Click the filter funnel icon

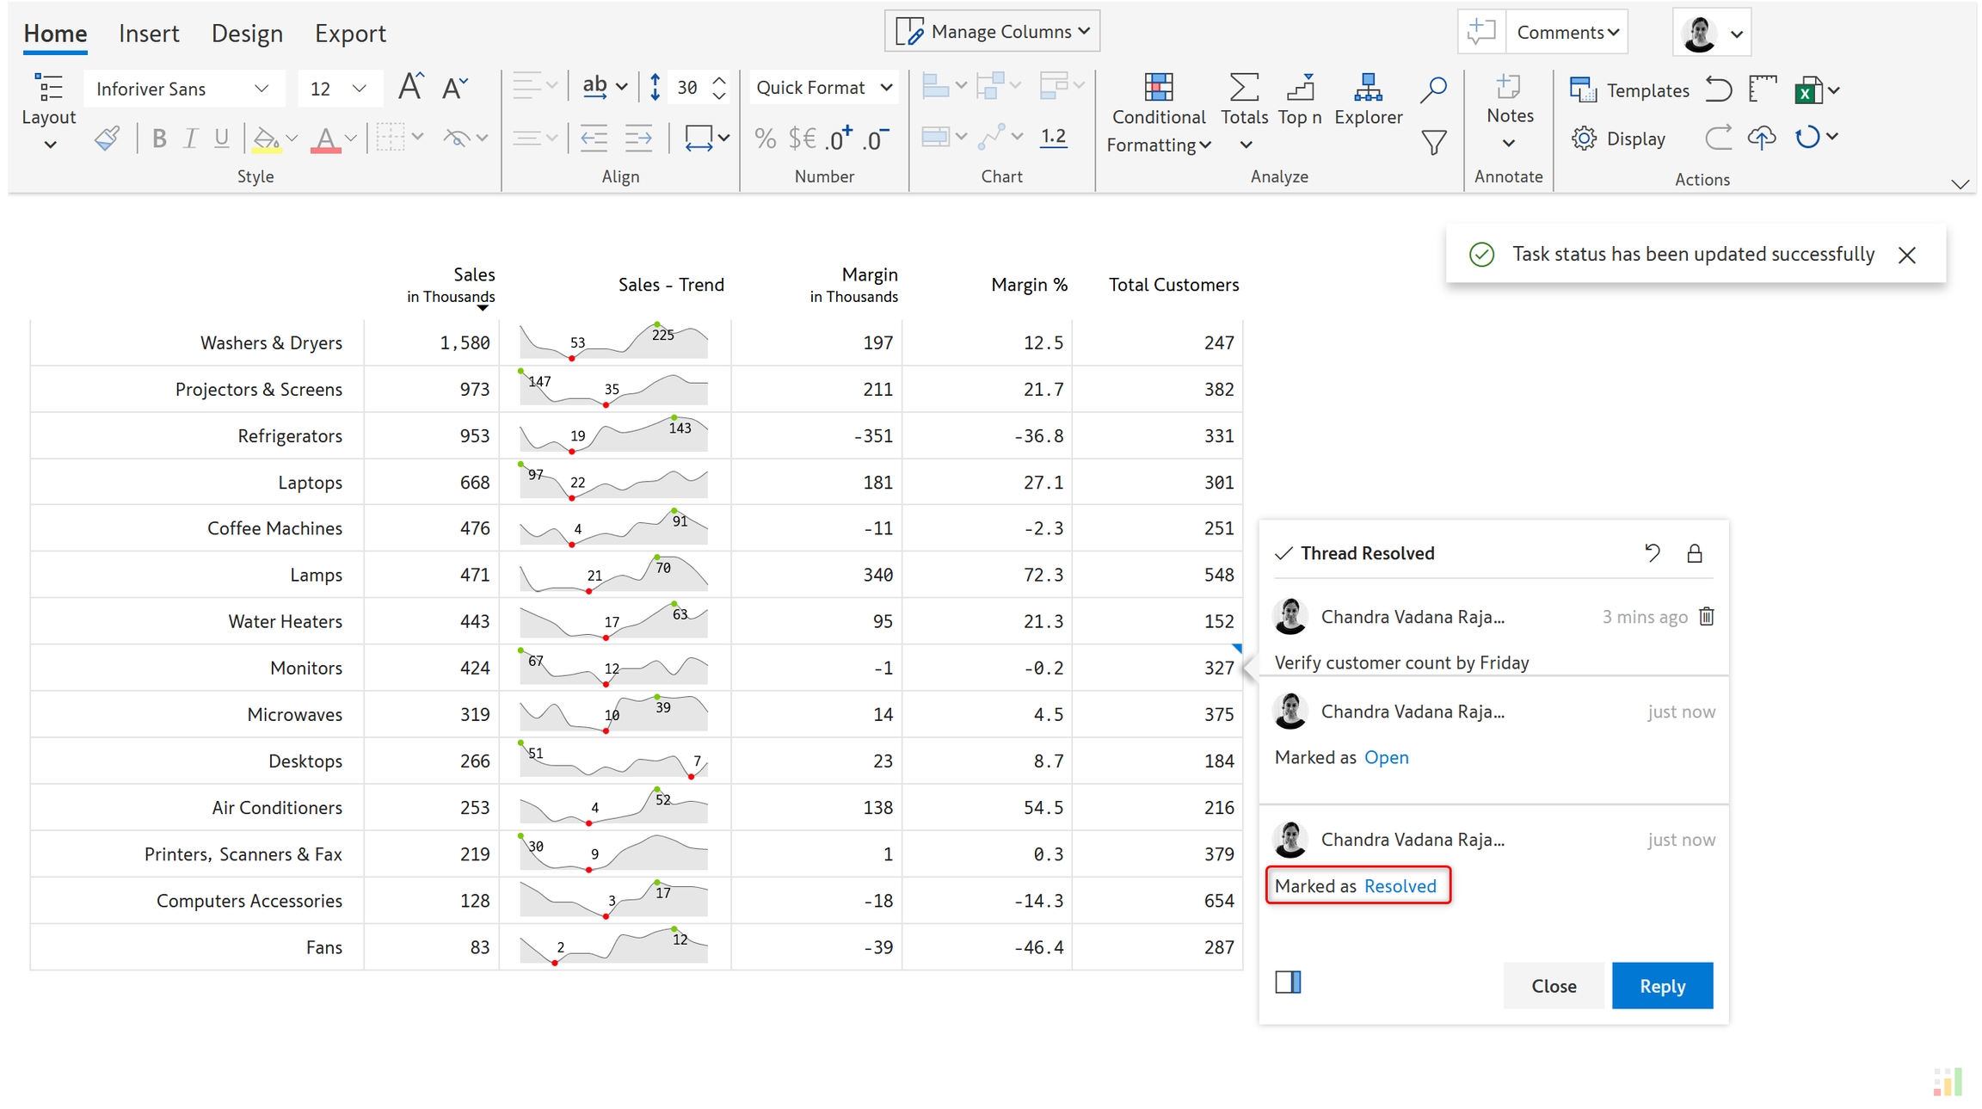click(x=1433, y=142)
